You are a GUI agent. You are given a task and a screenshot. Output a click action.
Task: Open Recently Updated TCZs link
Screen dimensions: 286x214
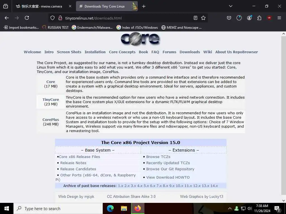click(x=168, y=163)
